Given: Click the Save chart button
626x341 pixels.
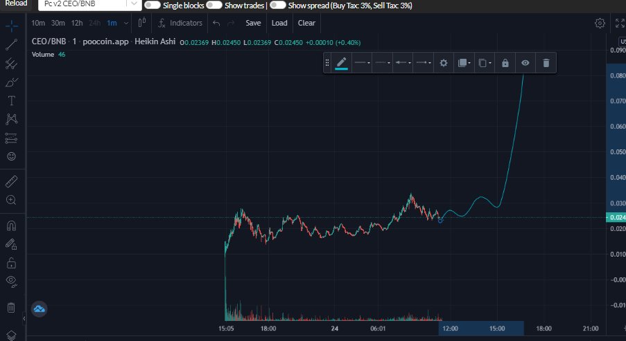Looking at the screenshot, I should pos(253,23).
